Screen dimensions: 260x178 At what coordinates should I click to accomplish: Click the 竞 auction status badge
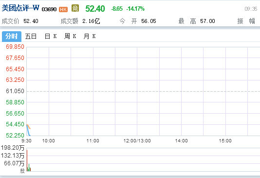[x=75, y=8]
